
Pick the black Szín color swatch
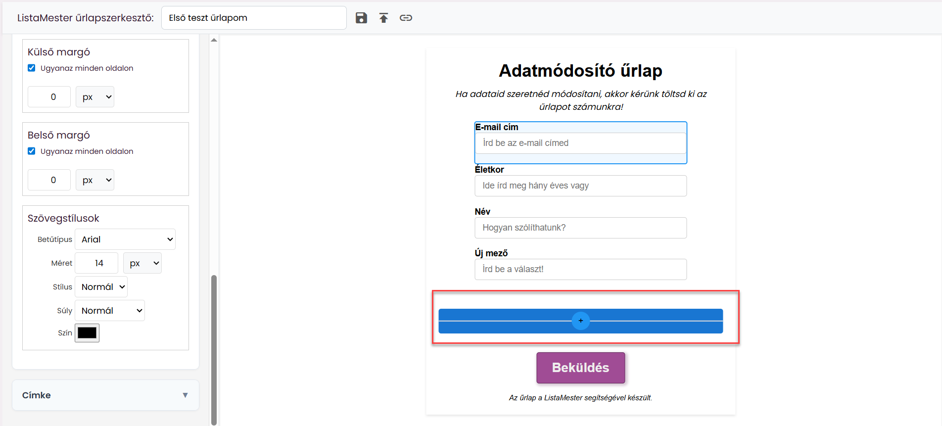87,333
